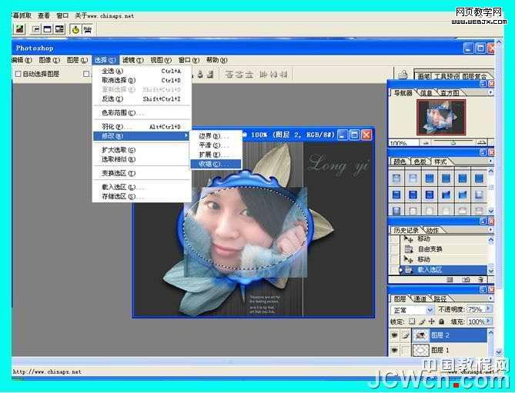515x393 pixels.
Task: Open the file browser icon beside the palette well
Action: point(403,75)
